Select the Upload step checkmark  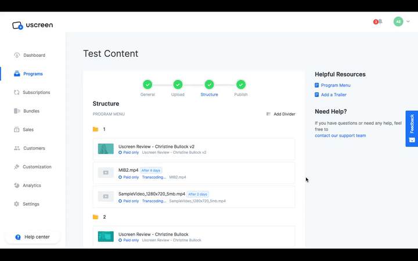point(178,85)
